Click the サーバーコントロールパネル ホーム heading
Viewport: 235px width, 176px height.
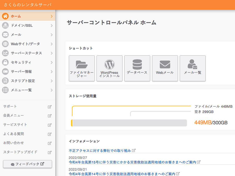tap(111, 23)
